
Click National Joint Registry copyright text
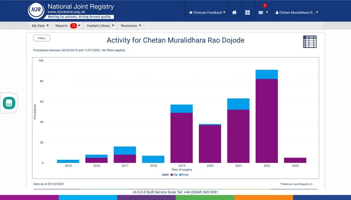(x=297, y=184)
